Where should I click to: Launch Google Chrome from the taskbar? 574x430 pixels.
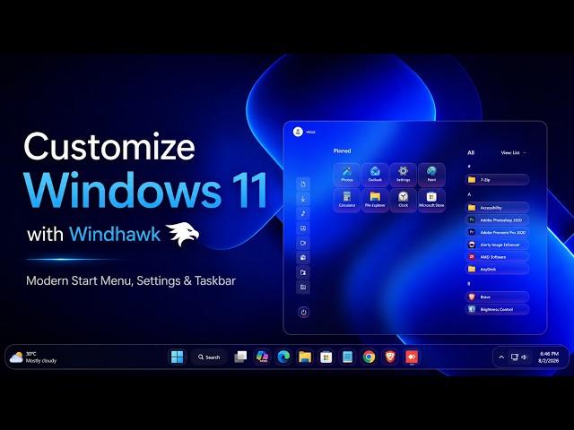[x=369, y=357]
